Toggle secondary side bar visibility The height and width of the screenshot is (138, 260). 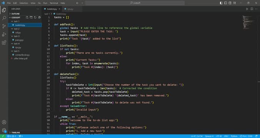(x=230, y=3)
